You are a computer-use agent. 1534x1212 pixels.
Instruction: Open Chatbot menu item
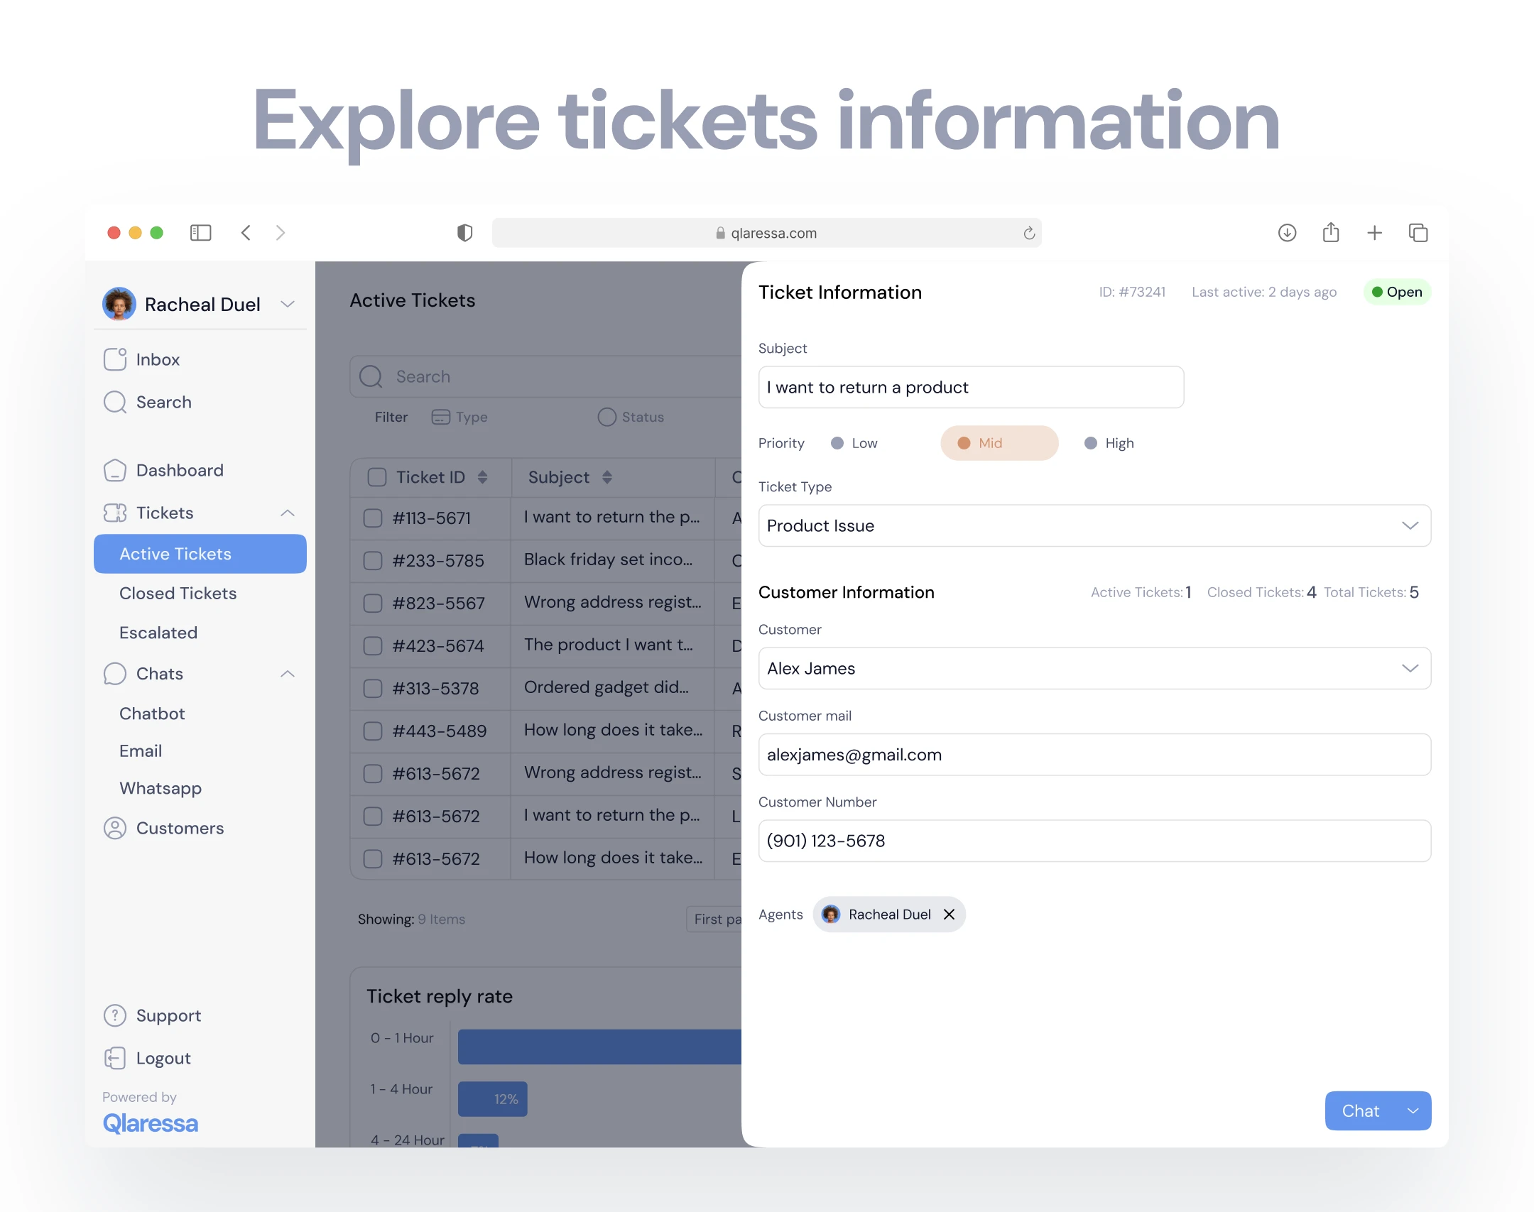pyautogui.click(x=152, y=714)
